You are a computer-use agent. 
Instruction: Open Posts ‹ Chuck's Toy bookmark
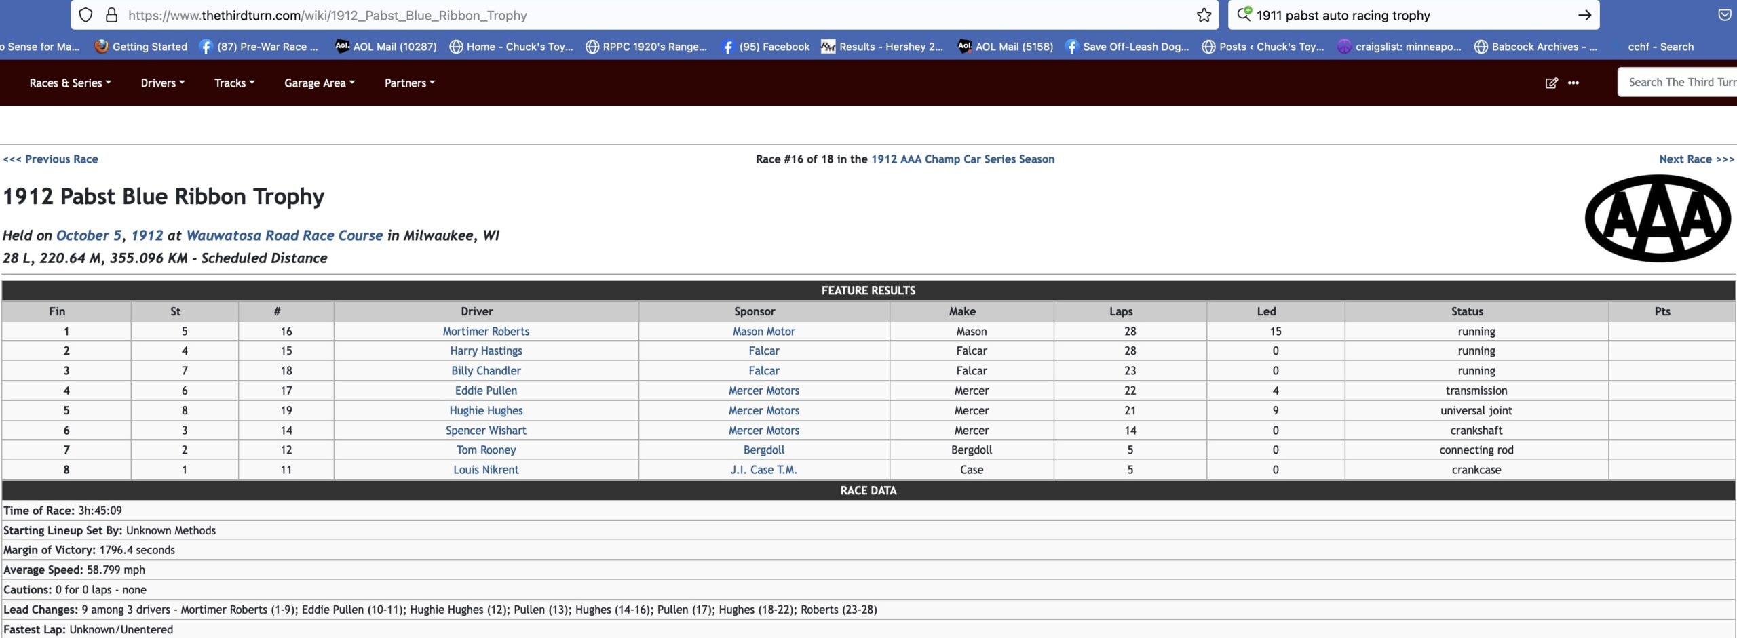click(1263, 47)
